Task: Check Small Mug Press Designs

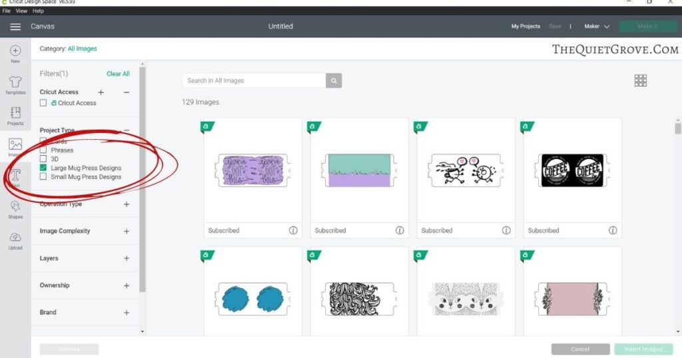Action: (x=43, y=176)
